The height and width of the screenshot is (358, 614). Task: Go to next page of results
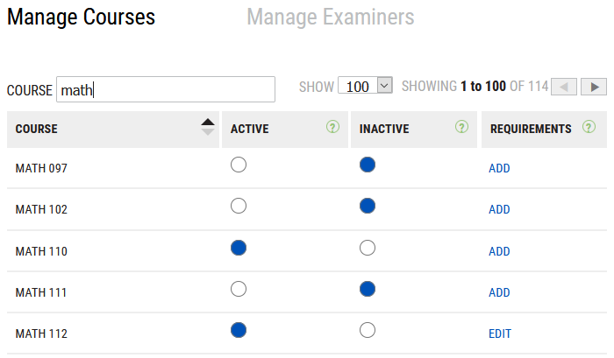click(595, 87)
